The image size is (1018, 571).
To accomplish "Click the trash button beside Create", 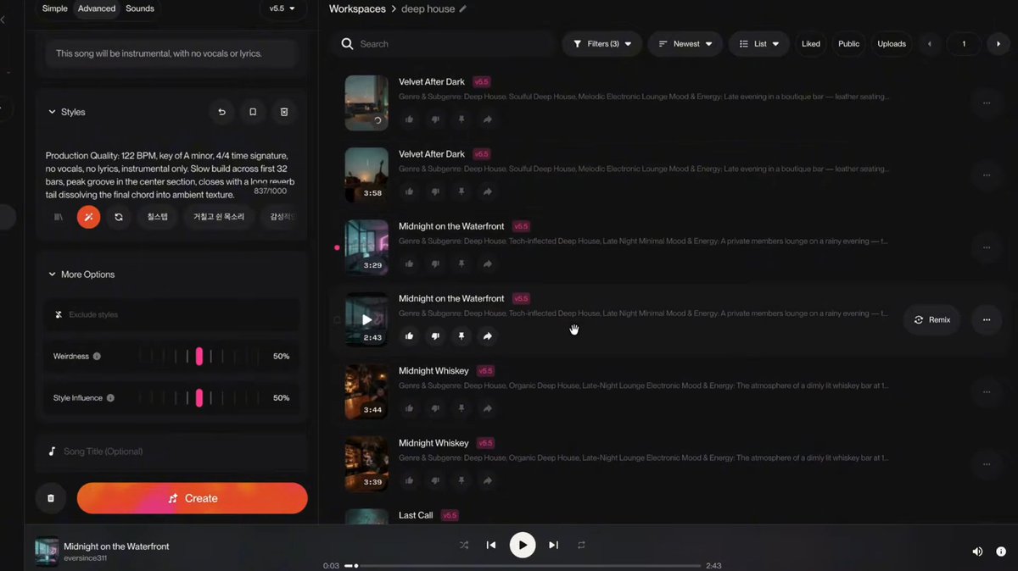I will [50, 498].
